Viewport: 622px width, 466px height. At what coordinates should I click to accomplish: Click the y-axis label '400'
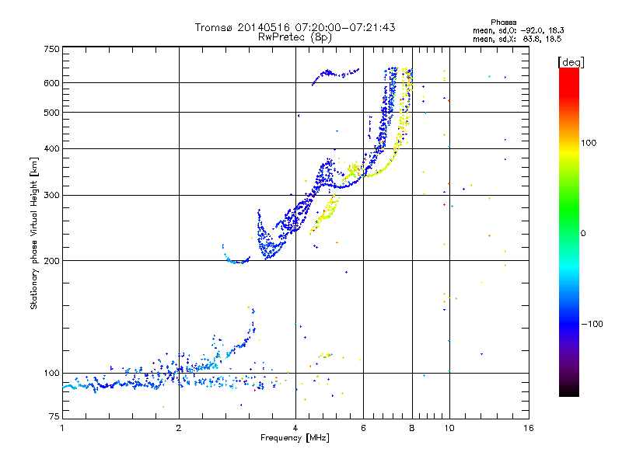(x=51, y=149)
